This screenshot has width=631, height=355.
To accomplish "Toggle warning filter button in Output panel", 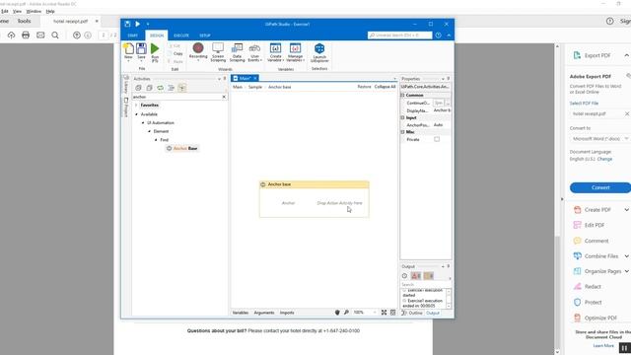I will pos(429,276).
